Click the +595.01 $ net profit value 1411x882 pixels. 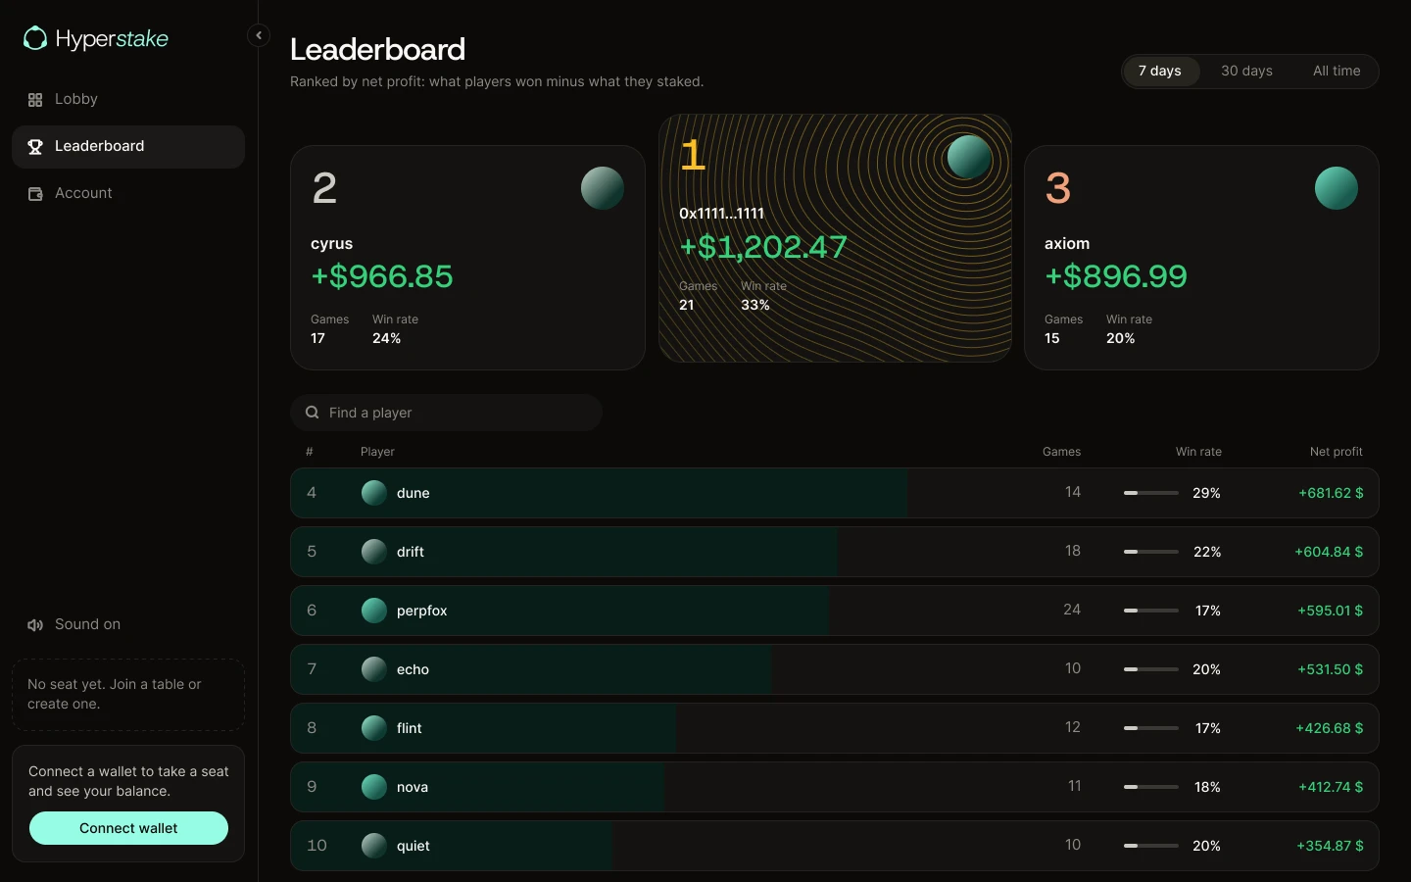1331,611
